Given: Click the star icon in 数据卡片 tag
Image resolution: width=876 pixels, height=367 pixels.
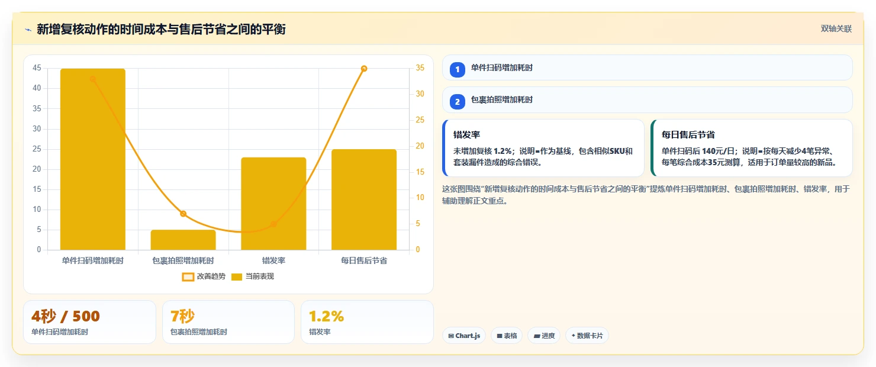Looking at the screenshot, I should pos(574,336).
